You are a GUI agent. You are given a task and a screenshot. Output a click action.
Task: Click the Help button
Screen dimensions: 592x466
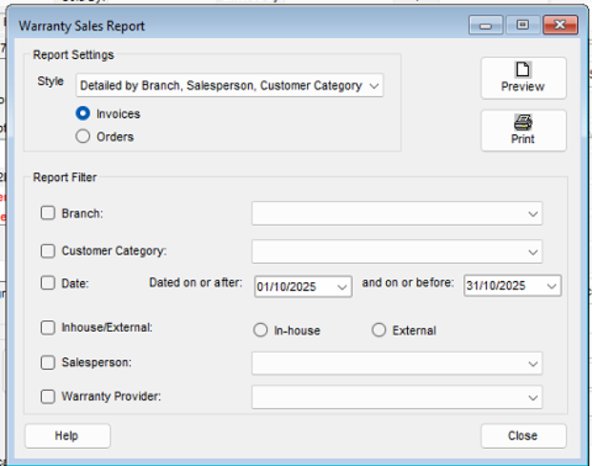pyautogui.click(x=68, y=436)
